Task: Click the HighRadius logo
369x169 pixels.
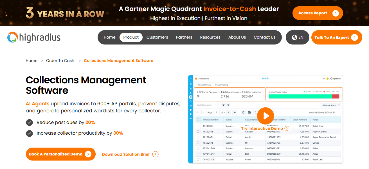Action: [x=34, y=37]
